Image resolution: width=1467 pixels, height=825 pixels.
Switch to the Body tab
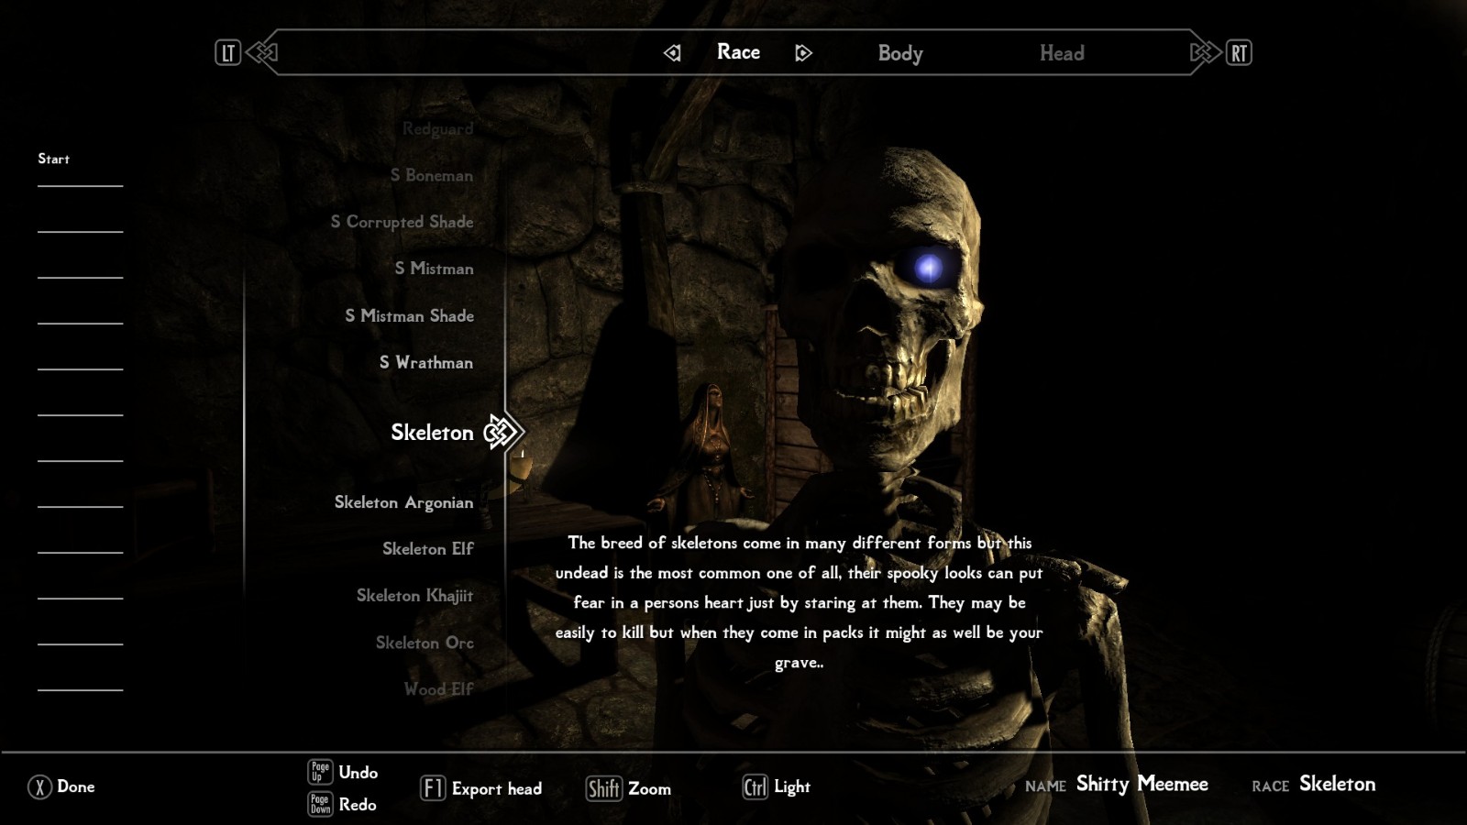click(899, 53)
